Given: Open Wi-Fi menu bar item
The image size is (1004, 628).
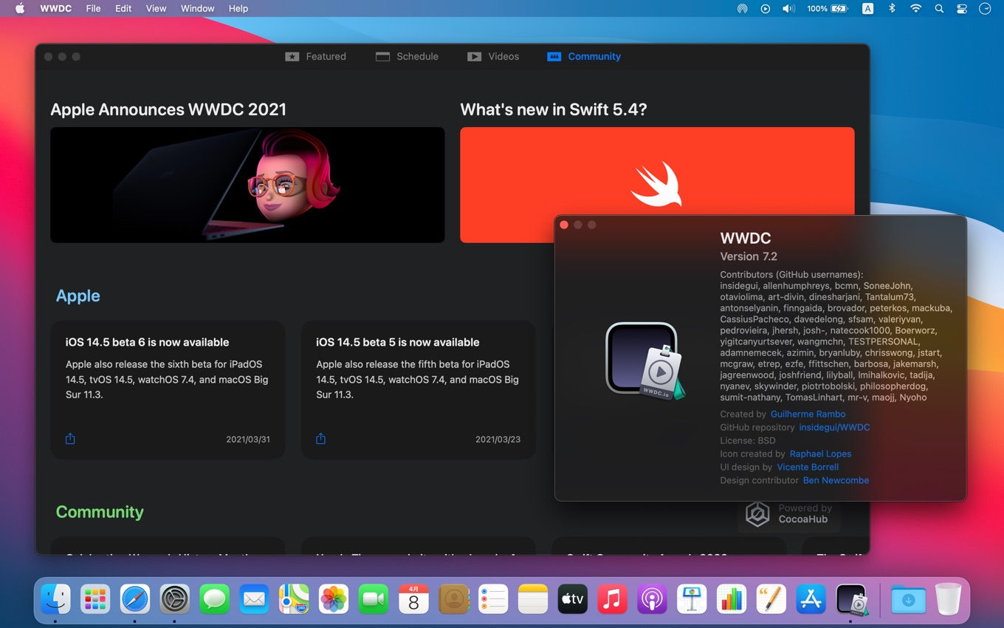Looking at the screenshot, I should click(x=916, y=8).
